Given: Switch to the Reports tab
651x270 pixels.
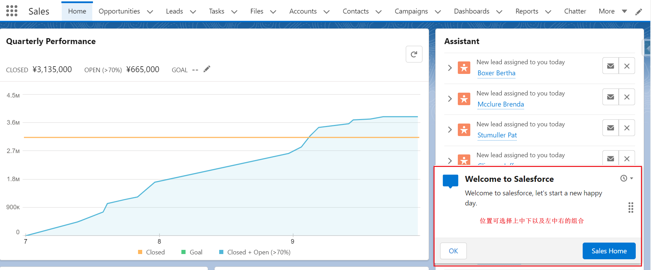Looking at the screenshot, I should 527,11.
